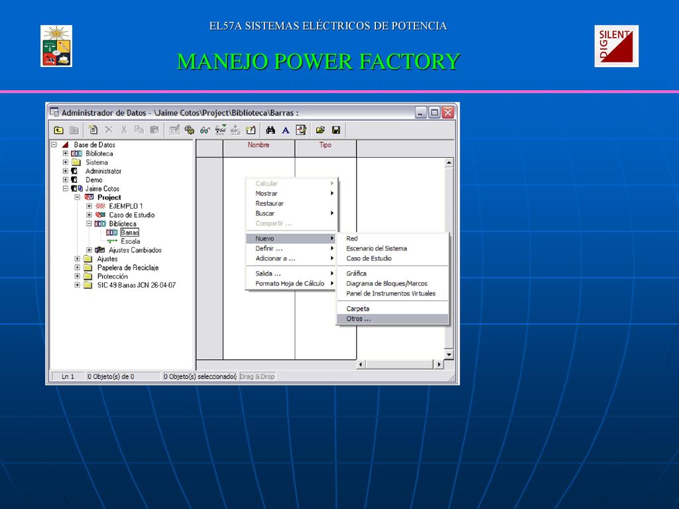Choose Restaurar from the context menu
This screenshot has width=679, height=509.
290,203
